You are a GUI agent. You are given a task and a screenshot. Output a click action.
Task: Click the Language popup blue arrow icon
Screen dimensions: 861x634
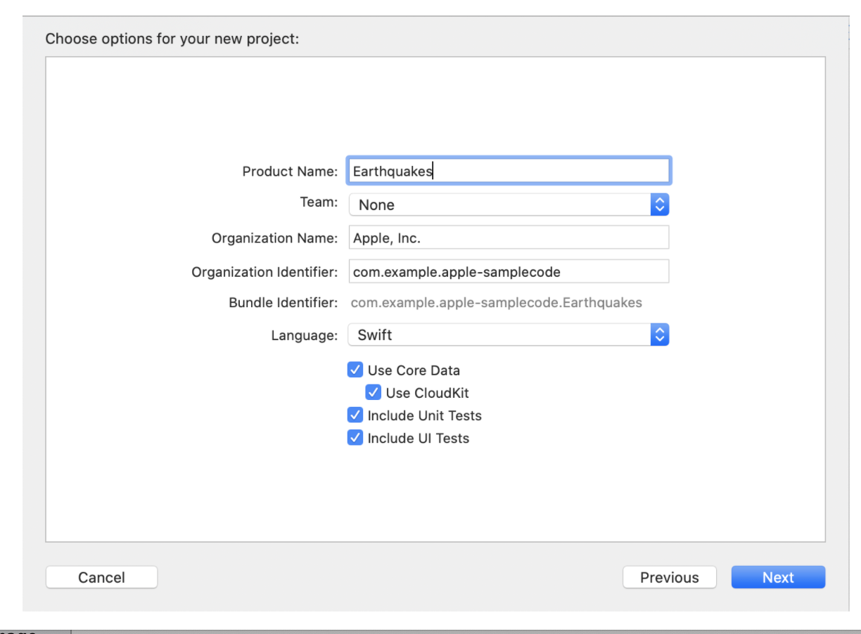(659, 335)
